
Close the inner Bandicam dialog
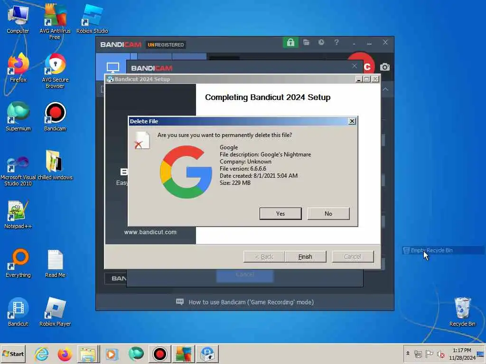click(x=355, y=66)
